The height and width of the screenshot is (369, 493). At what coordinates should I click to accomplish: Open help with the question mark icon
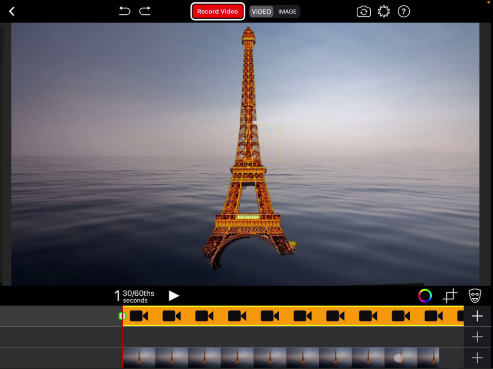tap(404, 12)
